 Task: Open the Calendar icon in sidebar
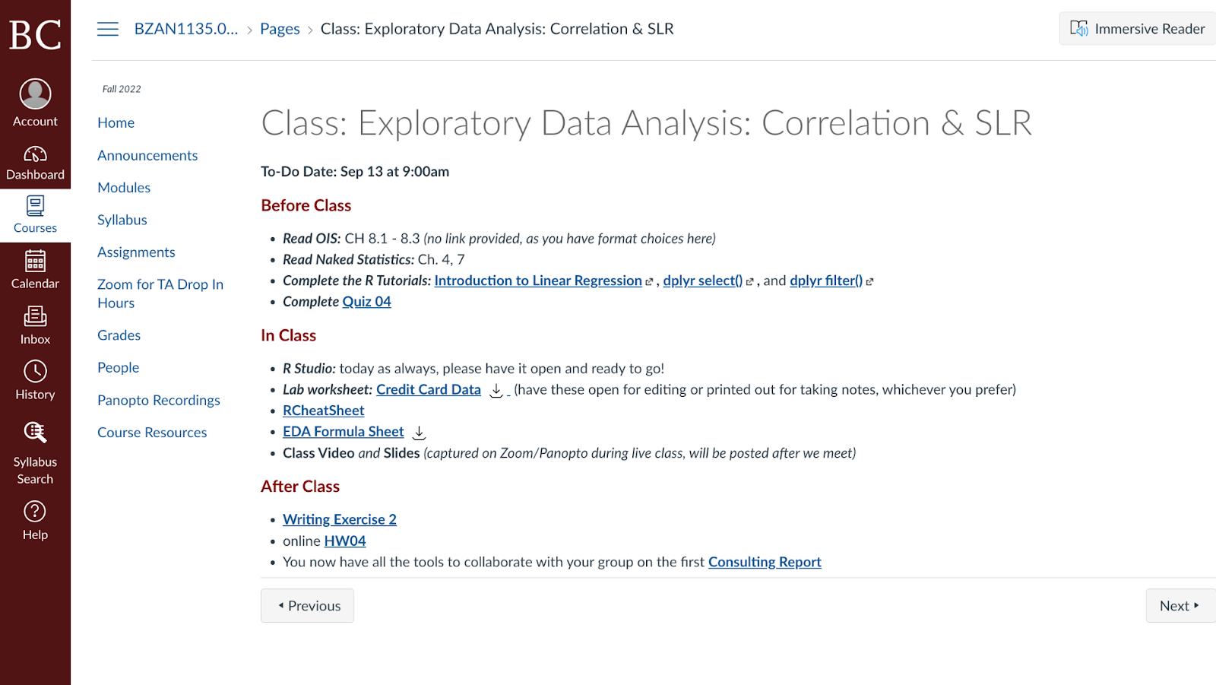pos(35,262)
